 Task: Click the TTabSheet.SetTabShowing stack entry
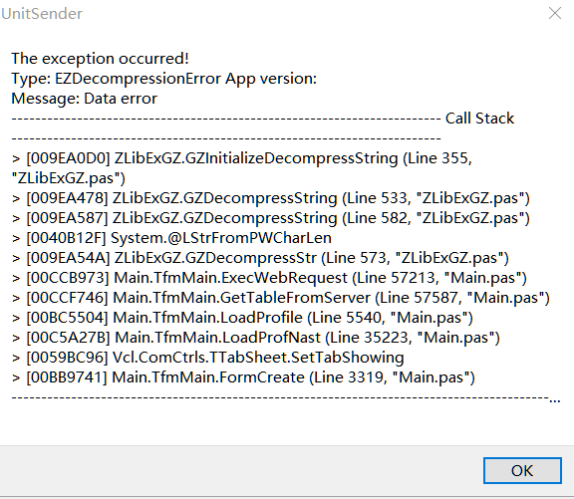[x=207, y=358]
